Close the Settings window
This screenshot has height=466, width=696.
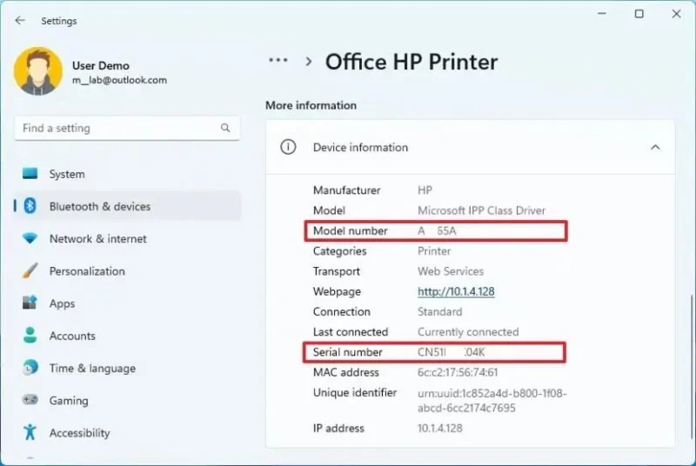pyautogui.click(x=676, y=14)
